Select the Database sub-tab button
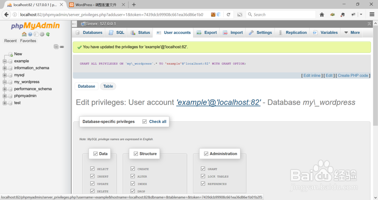Viewport: 378px width, 200px height. point(87,86)
